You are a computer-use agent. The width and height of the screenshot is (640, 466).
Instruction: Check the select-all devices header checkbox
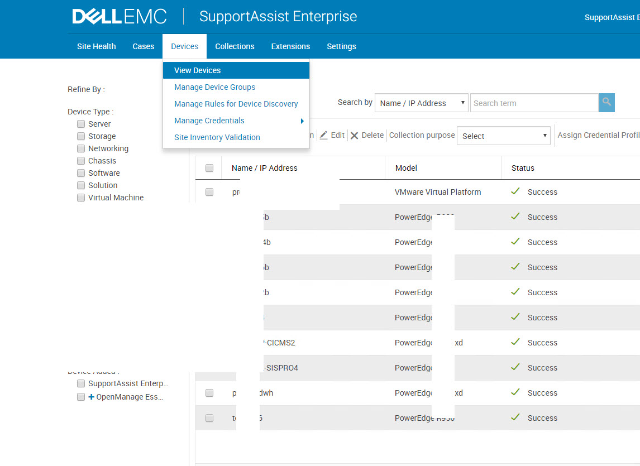pos(209,168)
